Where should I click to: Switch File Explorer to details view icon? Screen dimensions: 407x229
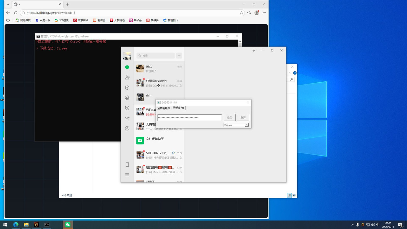[289, 195]
